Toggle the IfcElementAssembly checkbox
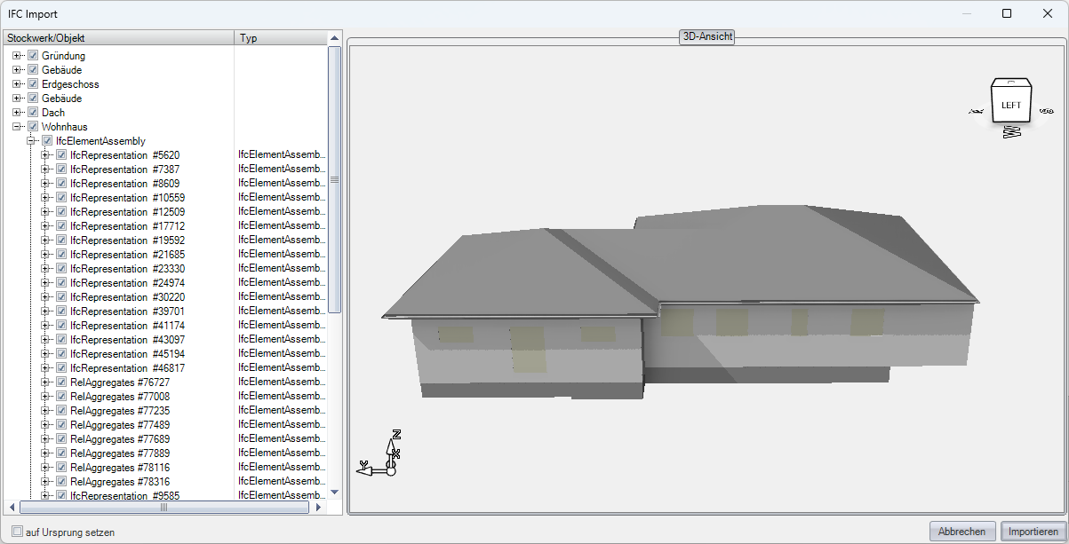1069x544 pixels. [x=47, y=141]
